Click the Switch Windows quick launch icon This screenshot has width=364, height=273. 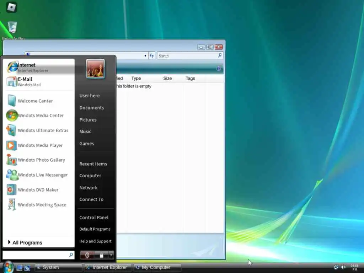pyautogui.click(x=27, y=268)
